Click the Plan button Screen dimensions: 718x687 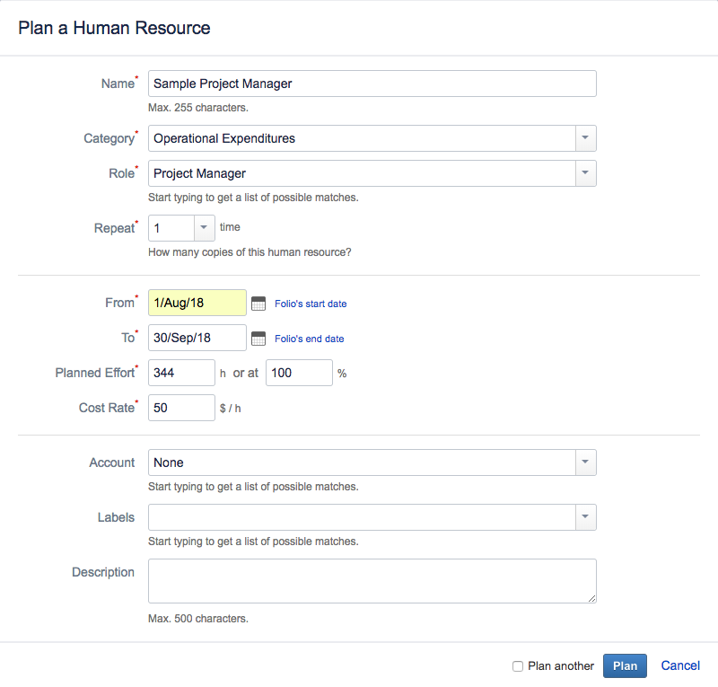[x=625, y=665]
